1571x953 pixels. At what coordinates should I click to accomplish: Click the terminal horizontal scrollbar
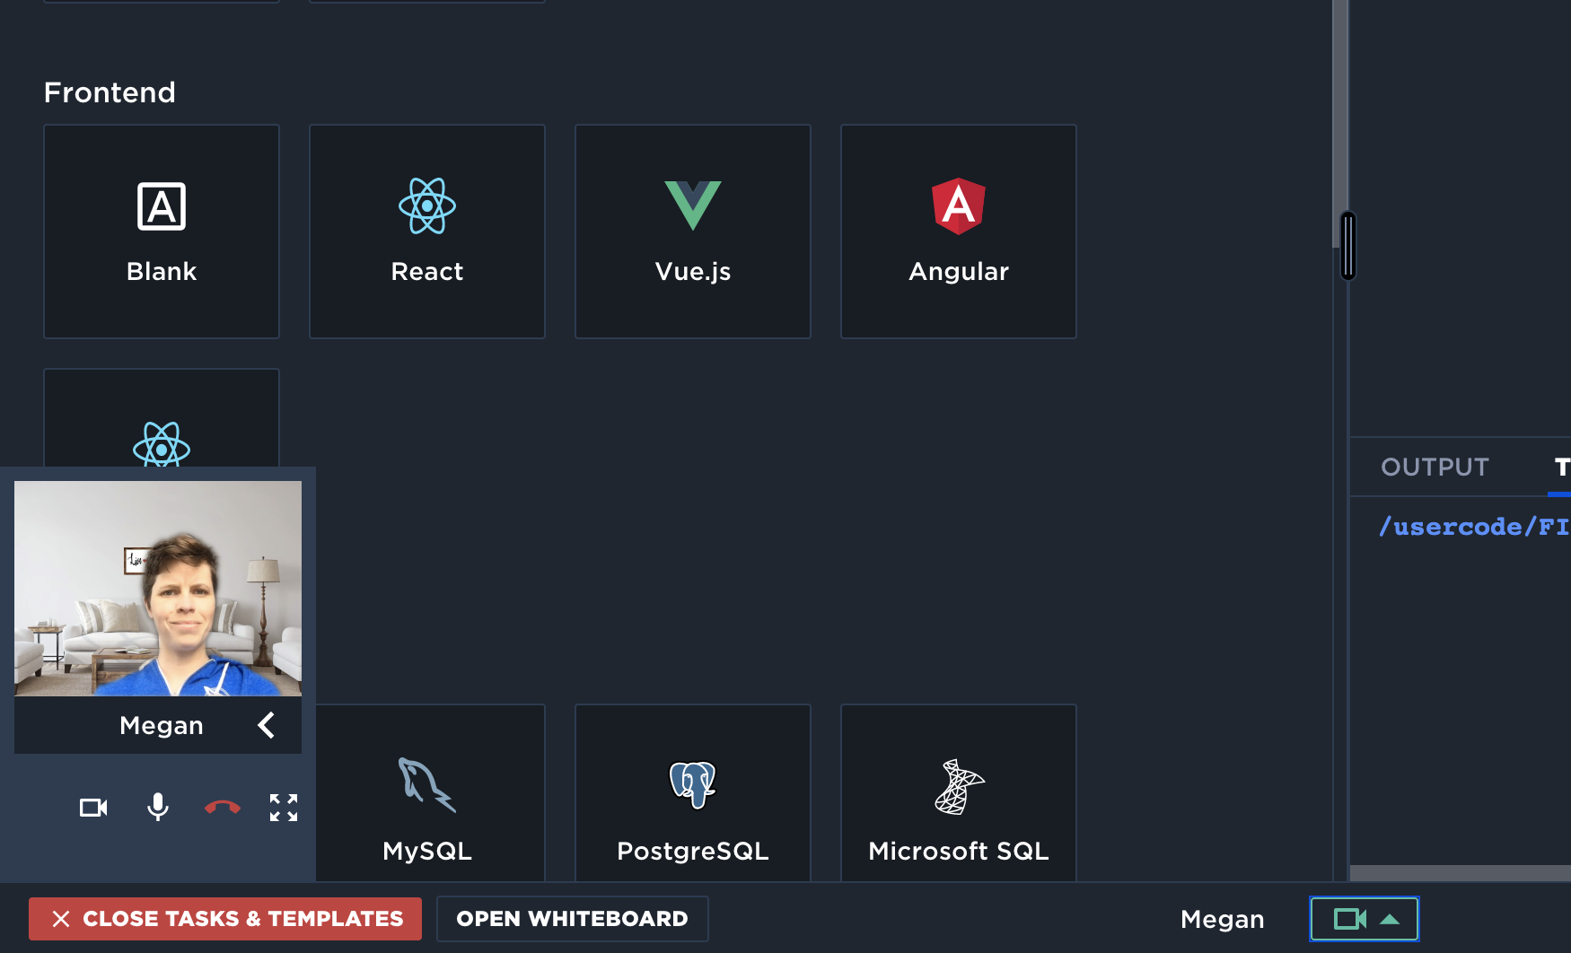pyautogui.click(x=1461, y=873)
